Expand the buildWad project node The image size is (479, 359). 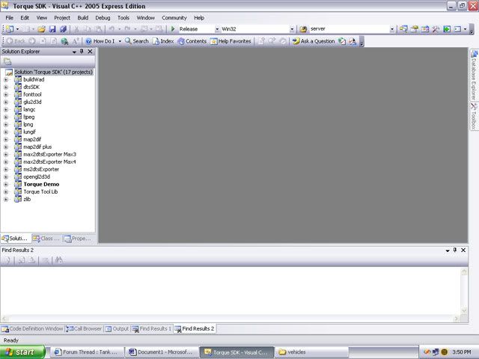pos(6,79)
